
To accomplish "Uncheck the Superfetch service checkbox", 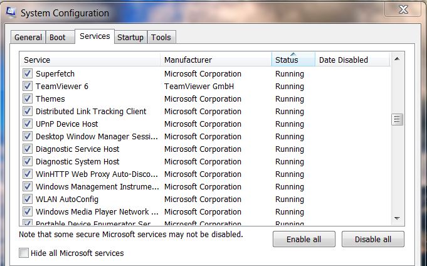I will (x=28, y=73).
